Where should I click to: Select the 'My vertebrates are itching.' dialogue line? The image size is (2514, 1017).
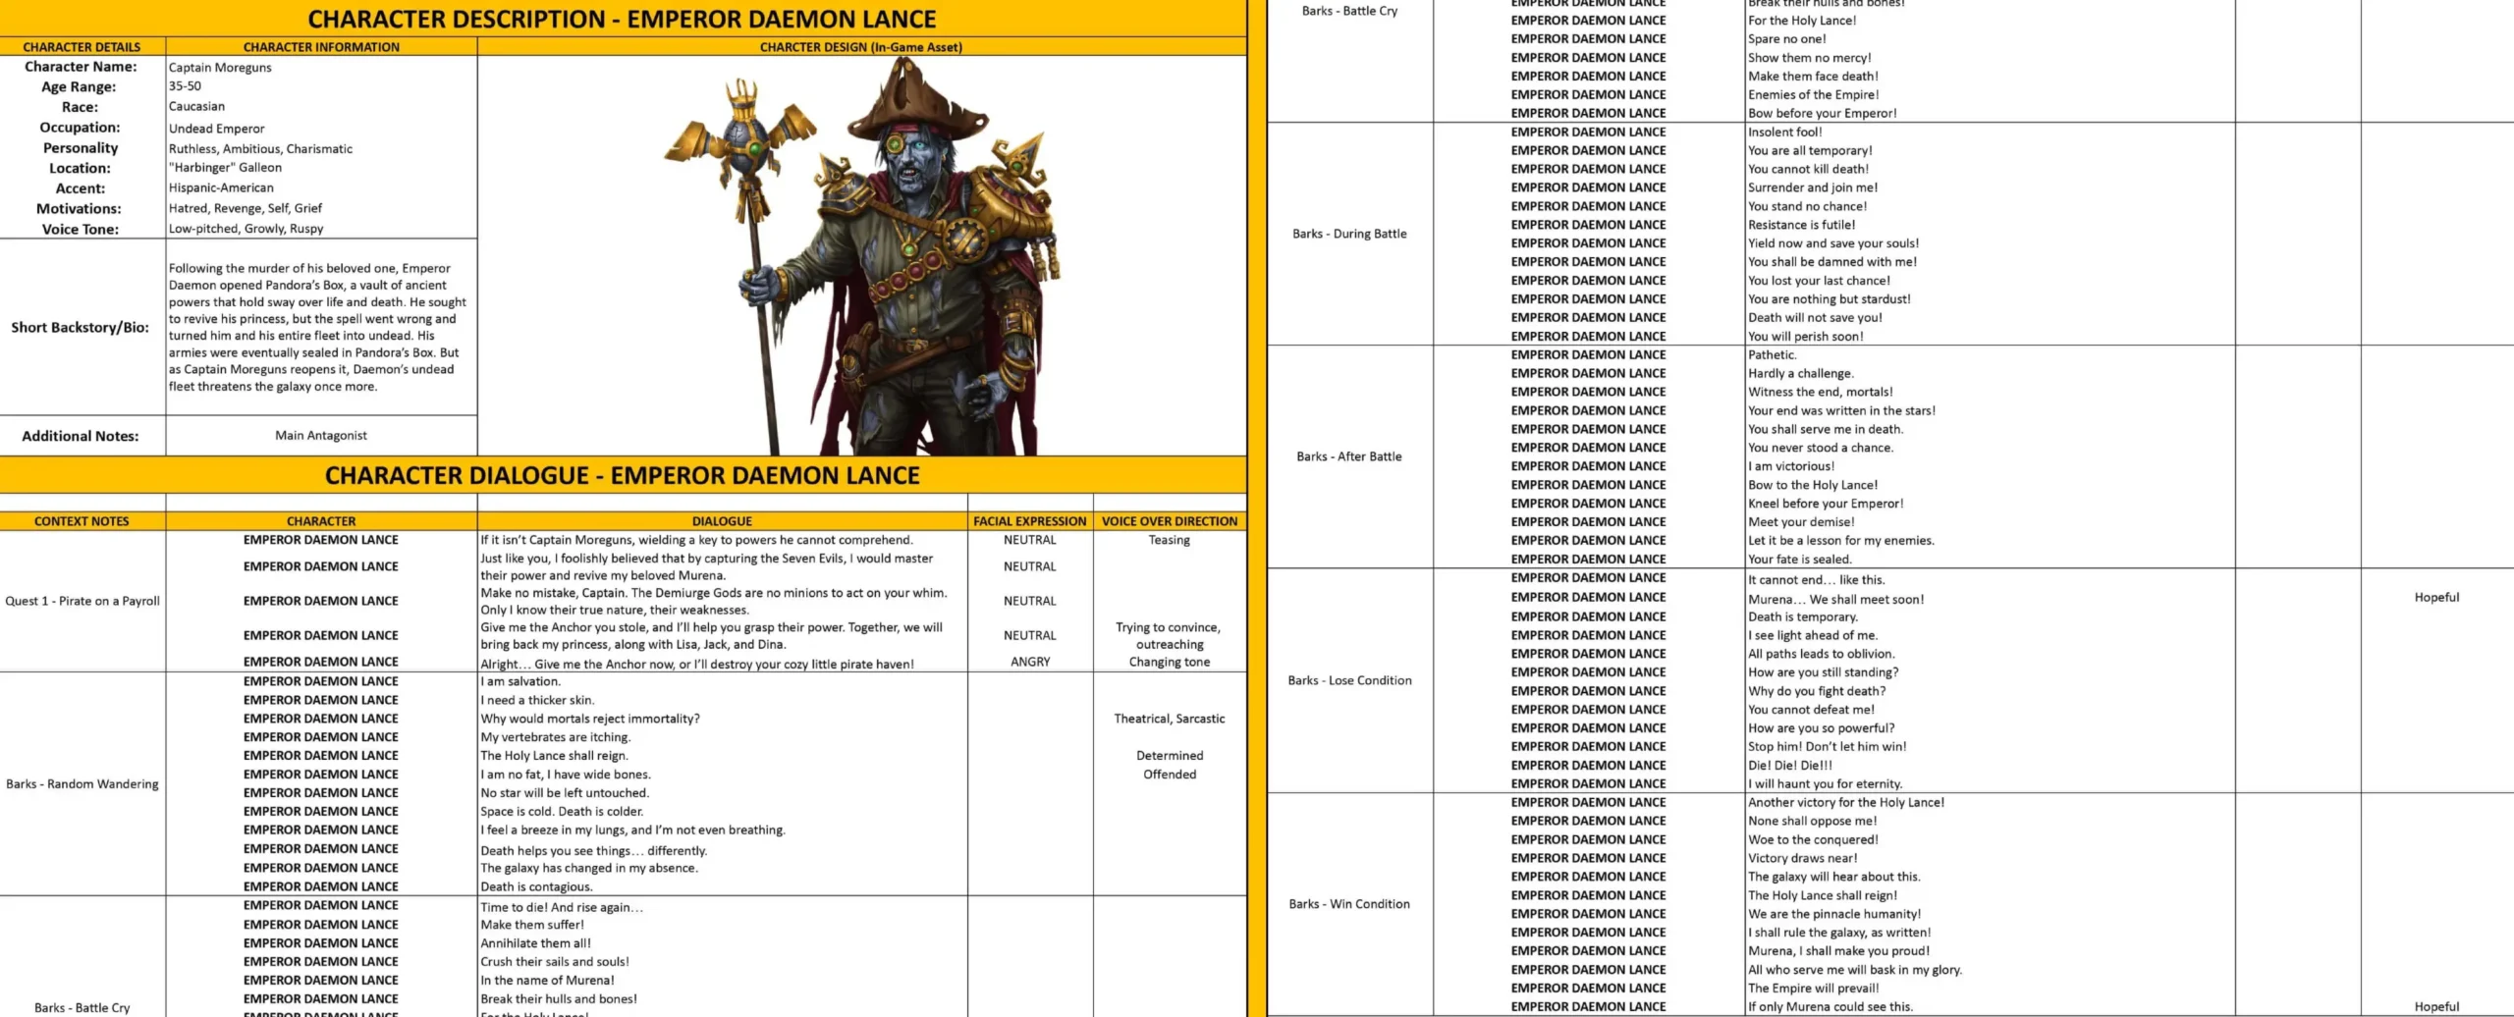click(x=556, y=737)
